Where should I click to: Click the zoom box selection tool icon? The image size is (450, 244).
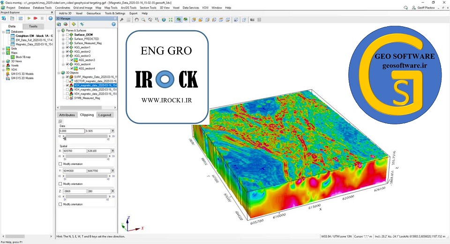point(157,20)
